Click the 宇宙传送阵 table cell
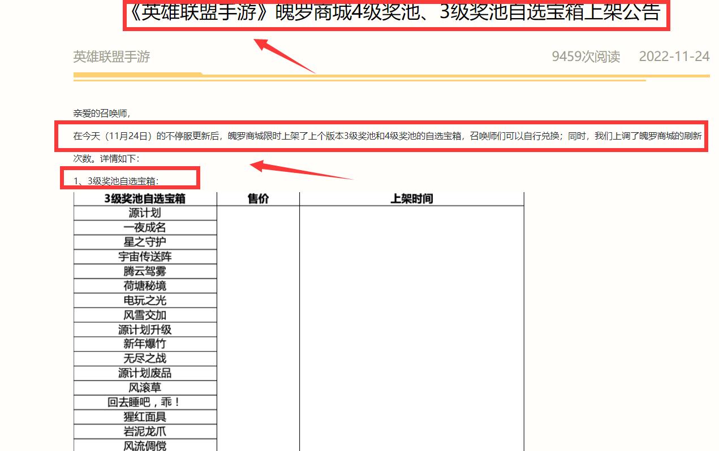 [145, 257]
